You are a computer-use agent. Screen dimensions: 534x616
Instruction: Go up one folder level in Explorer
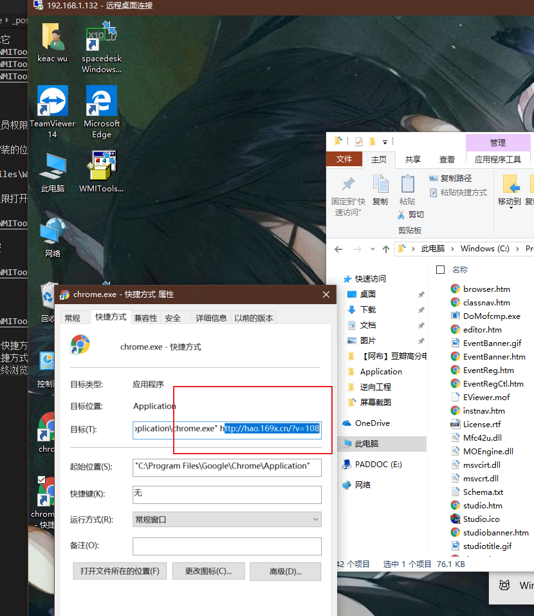point(385,249)
